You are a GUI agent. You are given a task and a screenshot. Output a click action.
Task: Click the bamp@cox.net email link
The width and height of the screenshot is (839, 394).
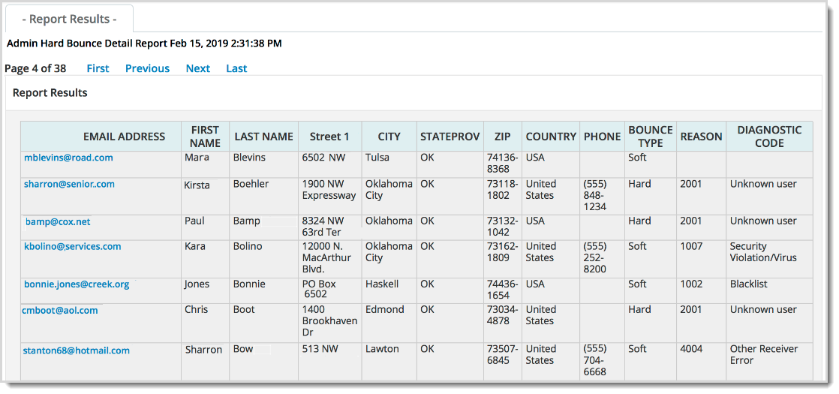tap(58, 221)
